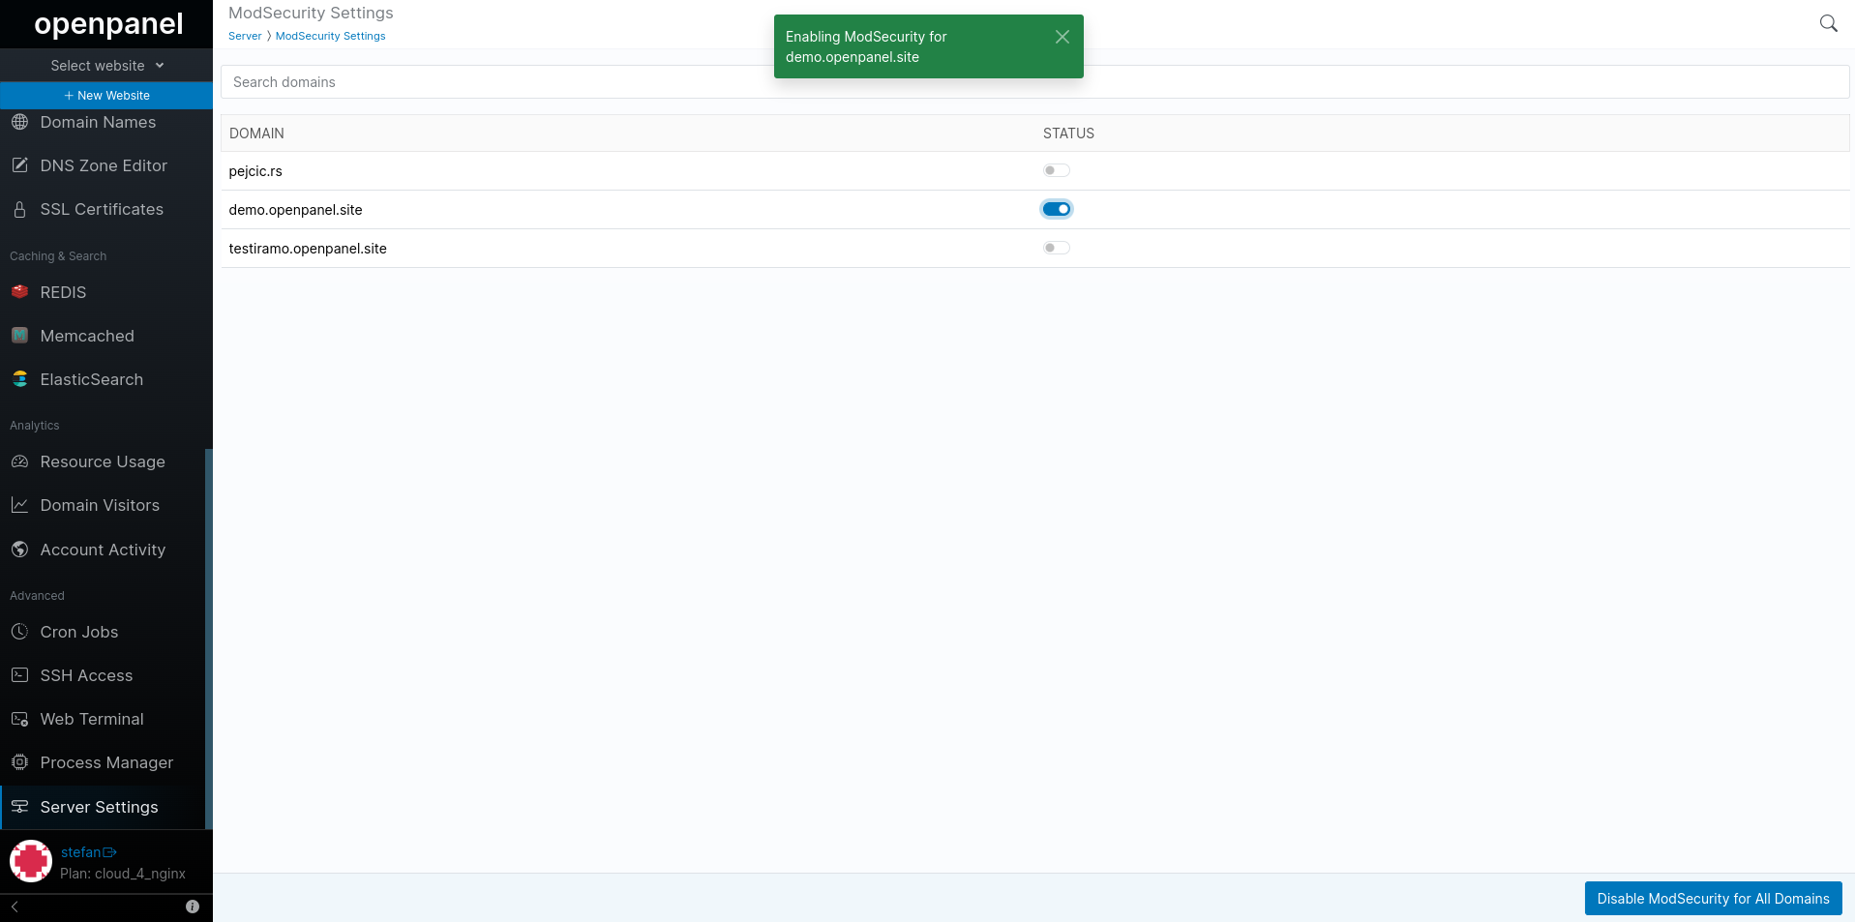Click the Process Manager chip icon
Viewport: 1855px width, 922px height.
click(x=19, y=762)
